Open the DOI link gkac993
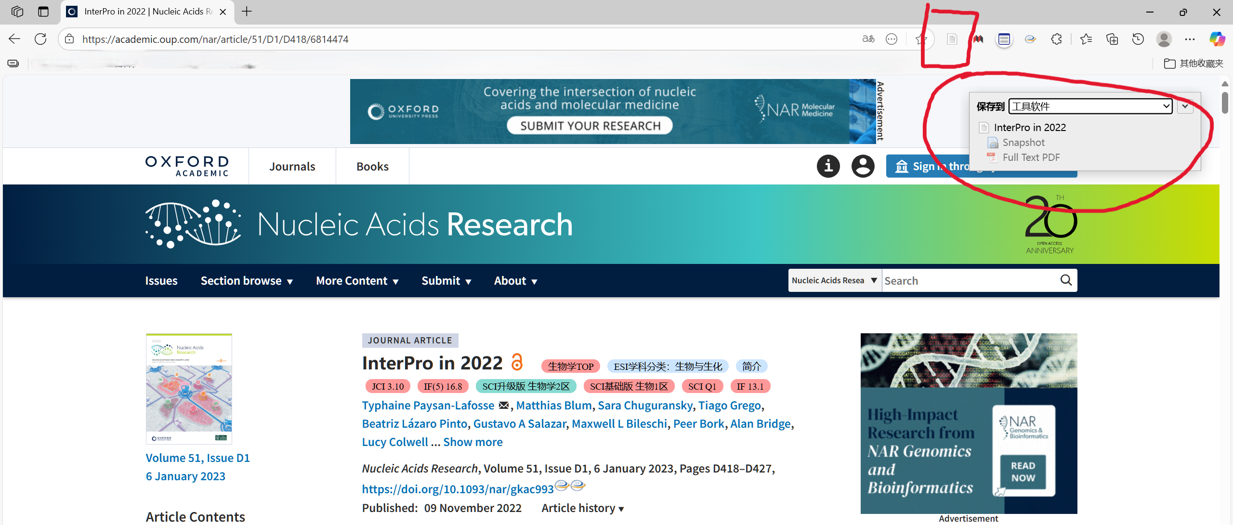 coord(458,489)
